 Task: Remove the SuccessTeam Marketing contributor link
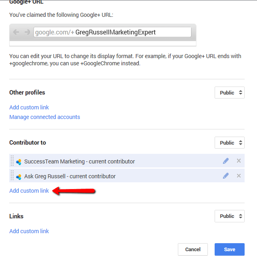coord(239,161)
